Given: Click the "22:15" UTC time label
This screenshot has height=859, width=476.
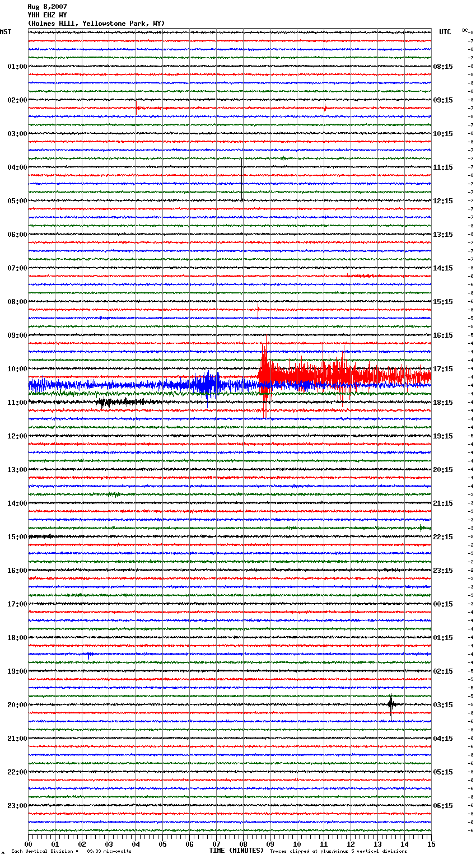Looking at the screenshot, I should click(x=443, y=537).
